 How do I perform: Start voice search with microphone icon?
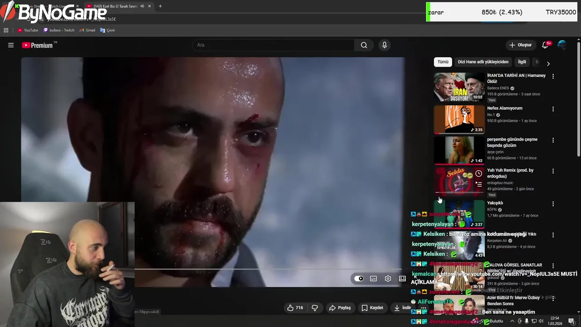(384, 45)
